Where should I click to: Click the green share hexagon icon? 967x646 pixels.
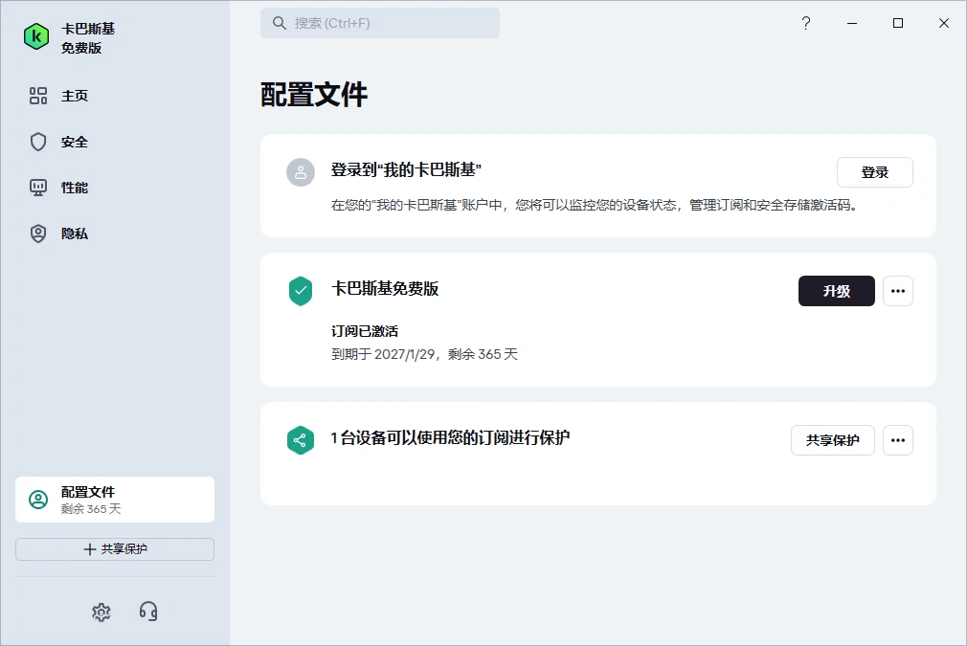pyautogui.click(x=301, y=440)
